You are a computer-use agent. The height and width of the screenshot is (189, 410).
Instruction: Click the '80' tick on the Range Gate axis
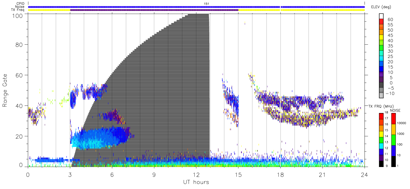pos(19,44)
